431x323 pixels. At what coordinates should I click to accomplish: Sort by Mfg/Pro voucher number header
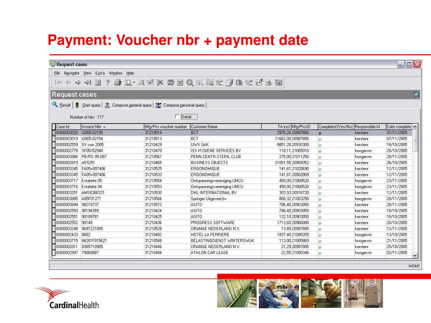click(x=167, y=127)
